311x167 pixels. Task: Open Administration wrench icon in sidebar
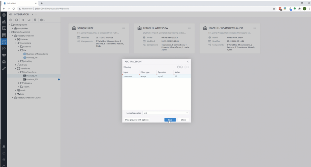4,69
